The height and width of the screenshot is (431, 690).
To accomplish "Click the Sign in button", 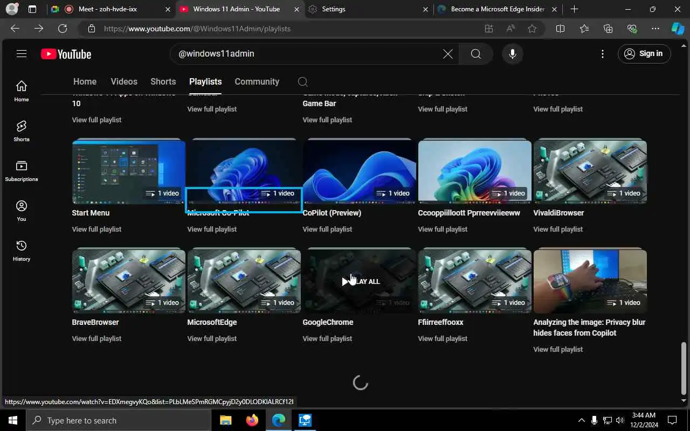I will [644, 53].
